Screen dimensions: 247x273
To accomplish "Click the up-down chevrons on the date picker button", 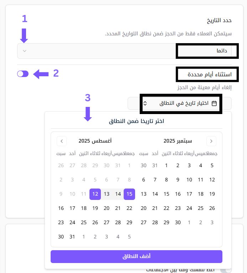I will (145, 103).
